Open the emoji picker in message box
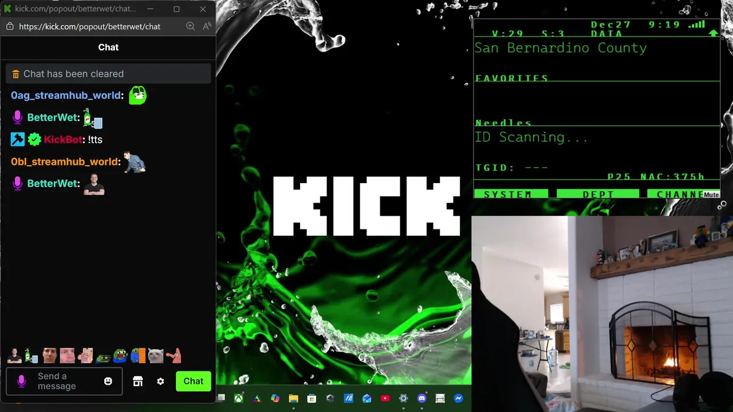This screenshot has width=733, height=412. tap(108, 381)
